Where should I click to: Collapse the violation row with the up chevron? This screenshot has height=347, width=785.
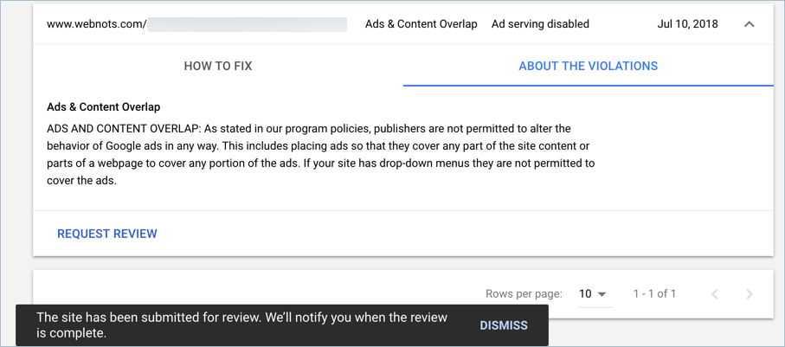click(749, 24)
